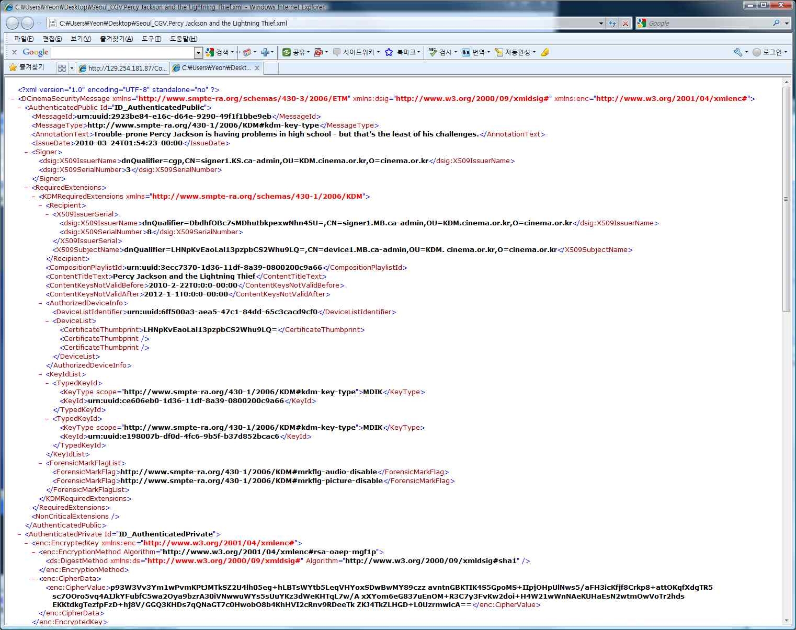This screenshot has height=630, width=796.
Task: Open the 즐겨찾기(A) menu
Action: (x=116, y=39)
